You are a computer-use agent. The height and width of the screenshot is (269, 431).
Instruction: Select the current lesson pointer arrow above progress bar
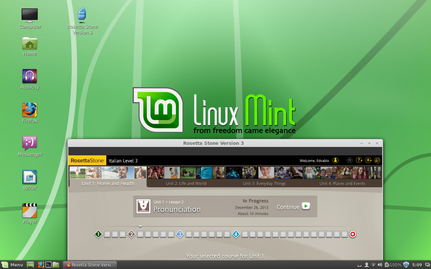tap(140, 227)
